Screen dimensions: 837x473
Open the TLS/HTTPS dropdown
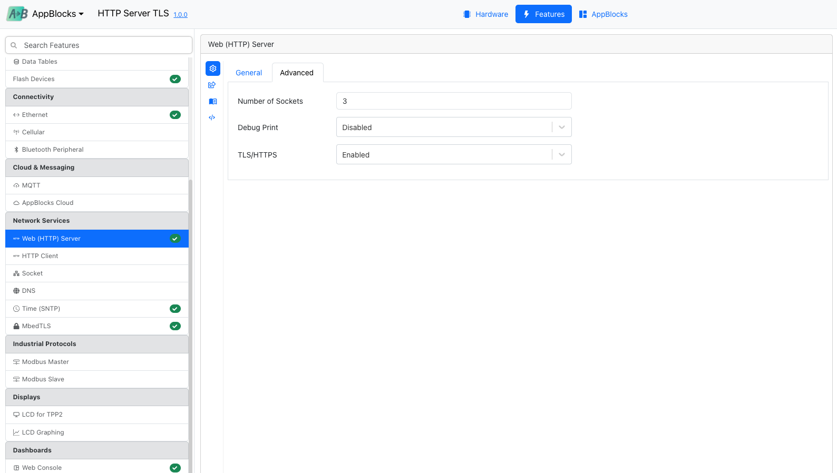click(454, 154)
